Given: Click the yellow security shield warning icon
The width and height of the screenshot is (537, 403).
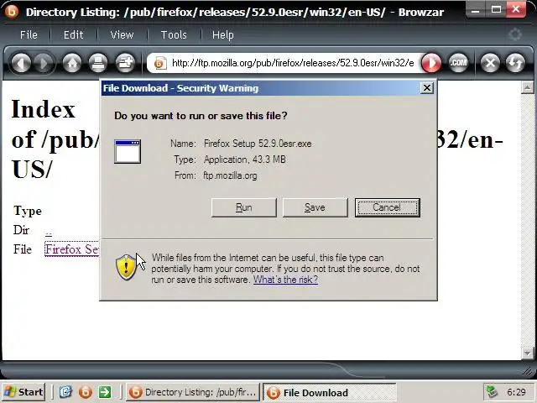Looking at the screenshot, I should 126,267.
